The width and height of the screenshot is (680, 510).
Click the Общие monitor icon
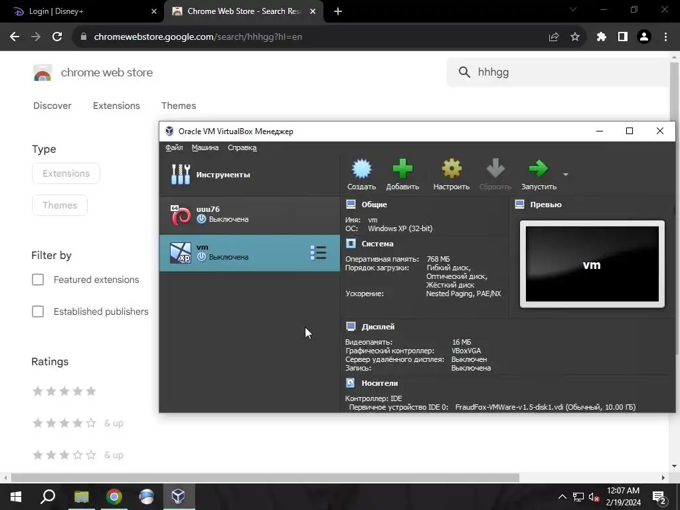pyautogui.click(x=351, y=205)
